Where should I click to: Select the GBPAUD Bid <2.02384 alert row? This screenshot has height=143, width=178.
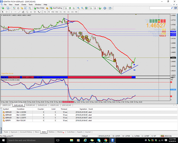tap(90, 112)
